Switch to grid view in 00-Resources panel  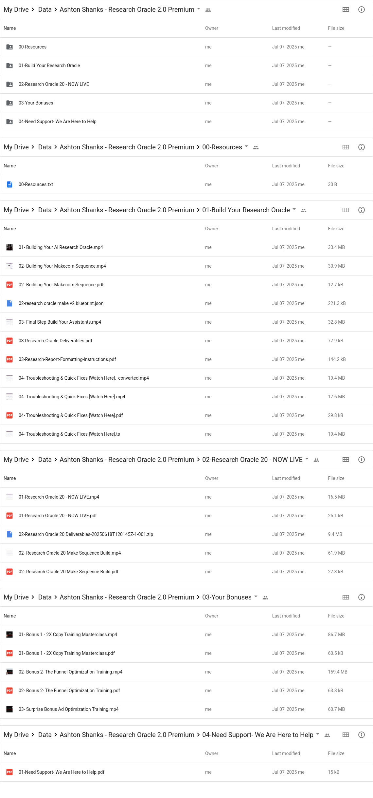[x=346, y=147]
